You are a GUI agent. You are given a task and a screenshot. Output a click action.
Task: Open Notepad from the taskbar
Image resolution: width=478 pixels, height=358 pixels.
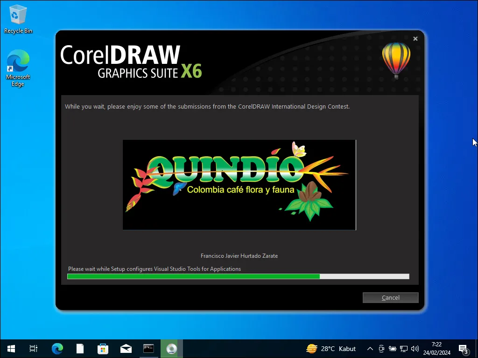pos(80,348)
